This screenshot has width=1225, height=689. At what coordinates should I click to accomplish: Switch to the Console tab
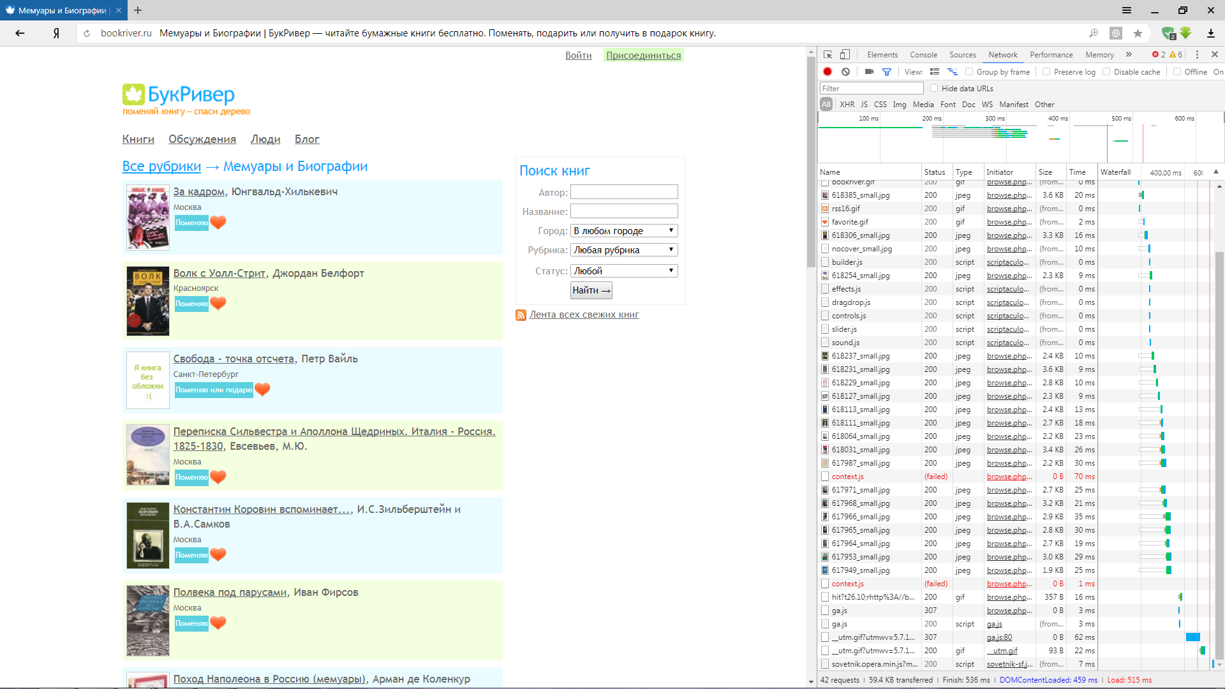tap(923, 55)
